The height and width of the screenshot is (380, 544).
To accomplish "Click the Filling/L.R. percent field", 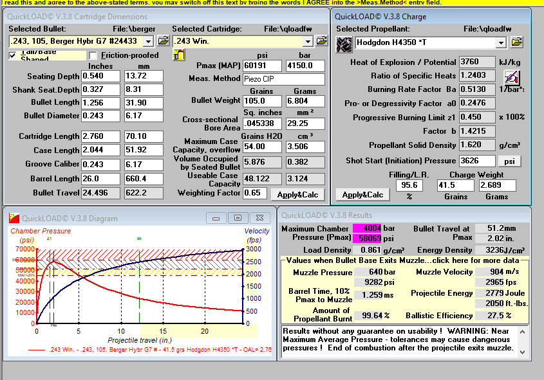I will click(409, 185).
